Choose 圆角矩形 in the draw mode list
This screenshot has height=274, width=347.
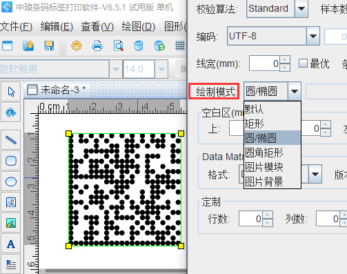pos(272,153)
